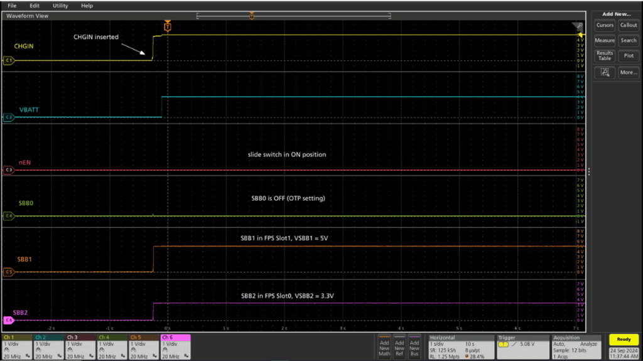Viewport: 643px width, 361px height.
Task: Open the File menu
Action: coord(12,6)
